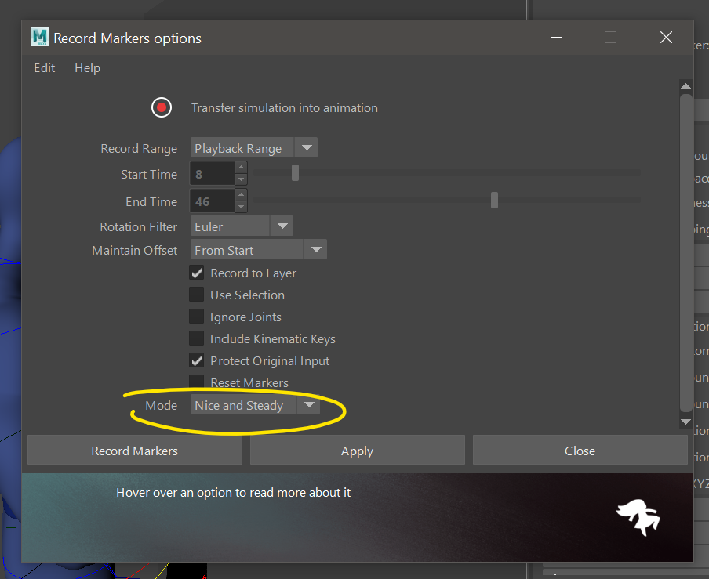
Task: Disable the Record to Layer checkbox
Action: coord(196,273)
